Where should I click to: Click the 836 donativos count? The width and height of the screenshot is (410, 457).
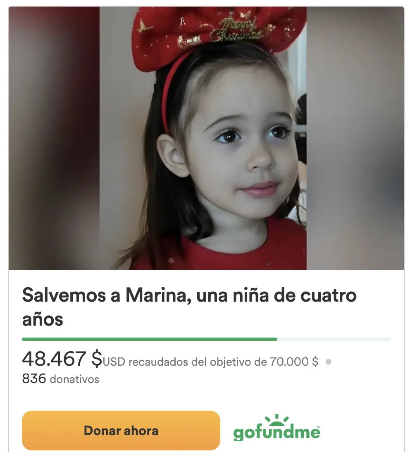tap(61, 378)
